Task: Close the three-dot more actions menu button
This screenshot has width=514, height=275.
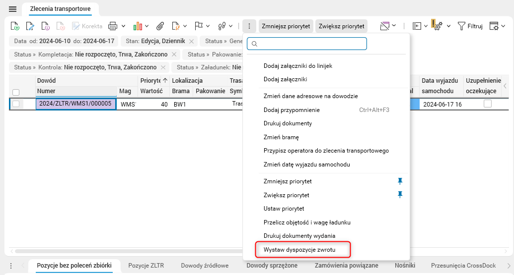Action: click(249, 26)
